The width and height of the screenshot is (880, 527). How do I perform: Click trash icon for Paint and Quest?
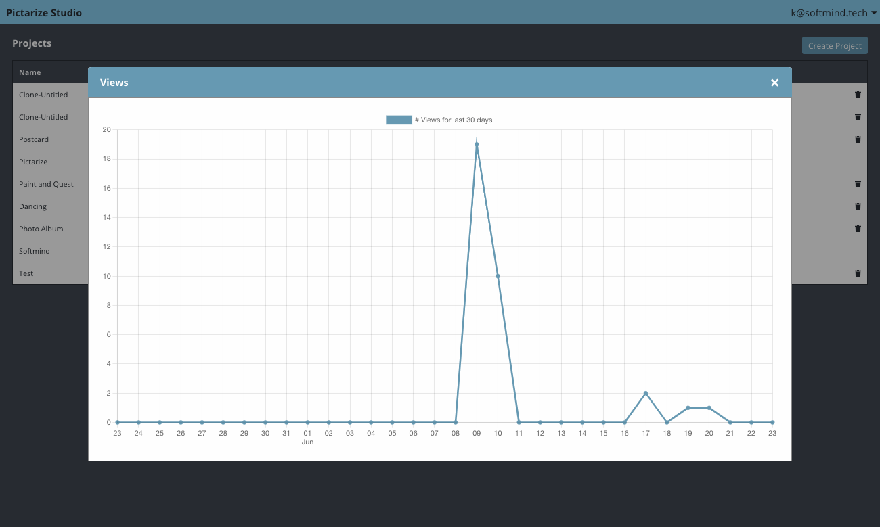858,184
